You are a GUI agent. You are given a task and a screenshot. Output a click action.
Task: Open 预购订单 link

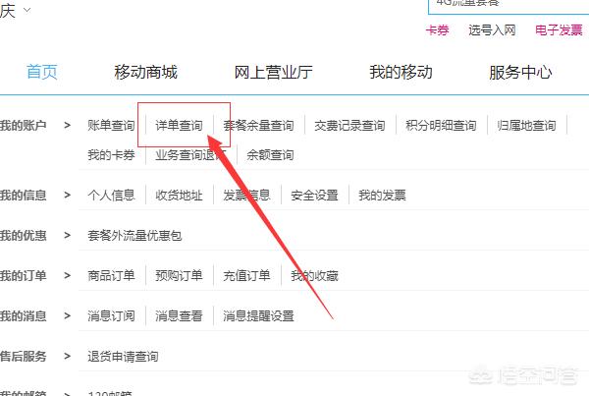tap(180, 275)
